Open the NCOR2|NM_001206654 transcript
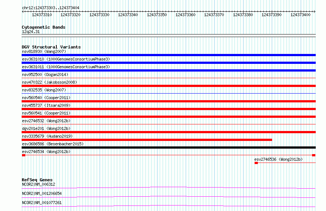The width and height of the screenshot is (326, 211). click(42, 193)
